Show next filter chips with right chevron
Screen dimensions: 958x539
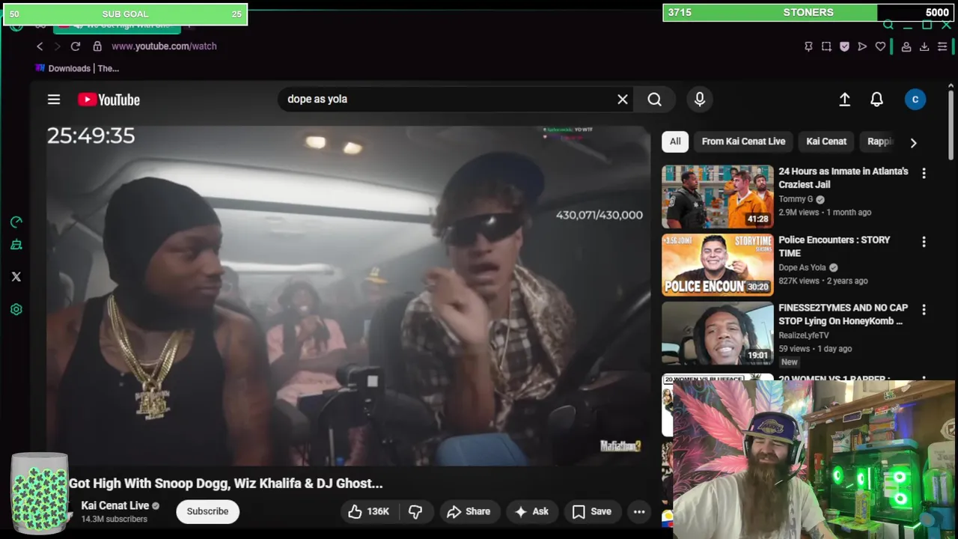click(x=913, y=142)
